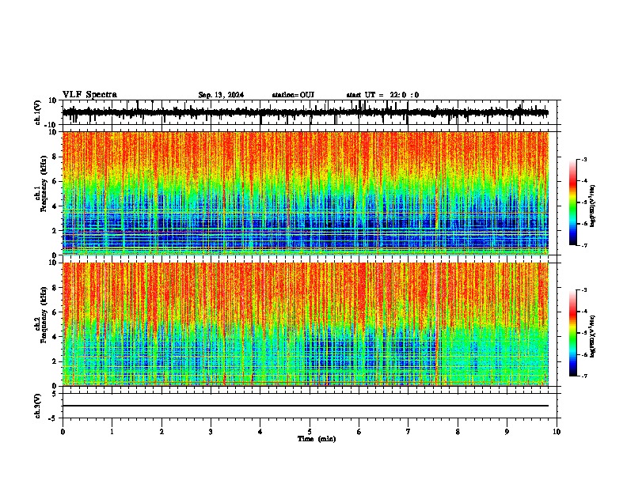The width and height of the screenshot is (627, 484).
Task: Click time axis tick label "7"
Action: 408,432
